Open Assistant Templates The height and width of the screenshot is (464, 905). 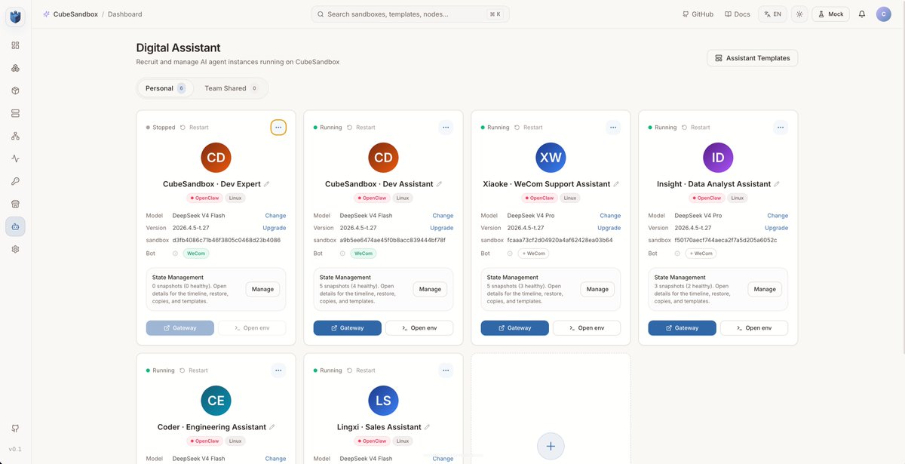(x=752, y=58)
